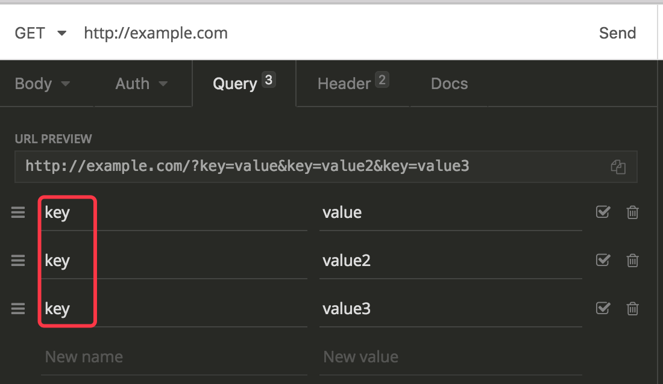Delete the query row containing "value"

coord(632,212)
